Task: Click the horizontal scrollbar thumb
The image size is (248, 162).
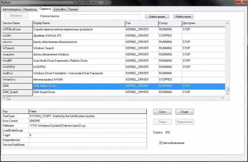Action: tap(9, 98)
